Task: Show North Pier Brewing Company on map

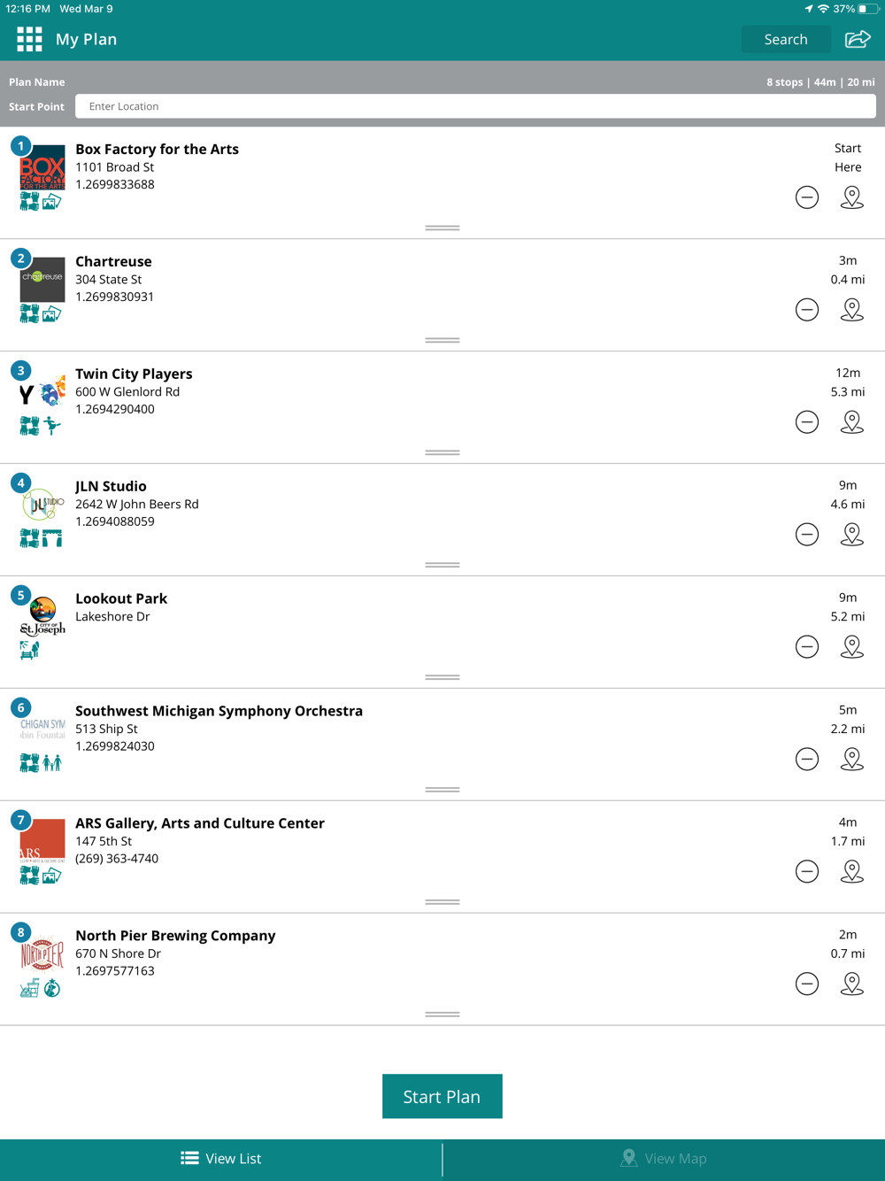Action: (851, 984)
